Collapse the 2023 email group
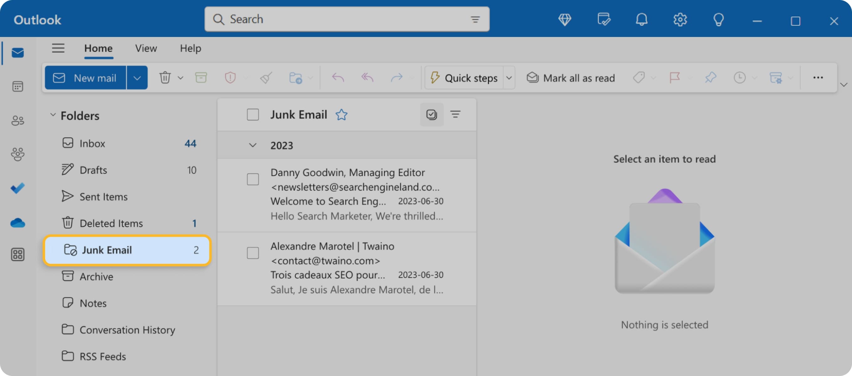852x376 pixels. click(253, 145)
